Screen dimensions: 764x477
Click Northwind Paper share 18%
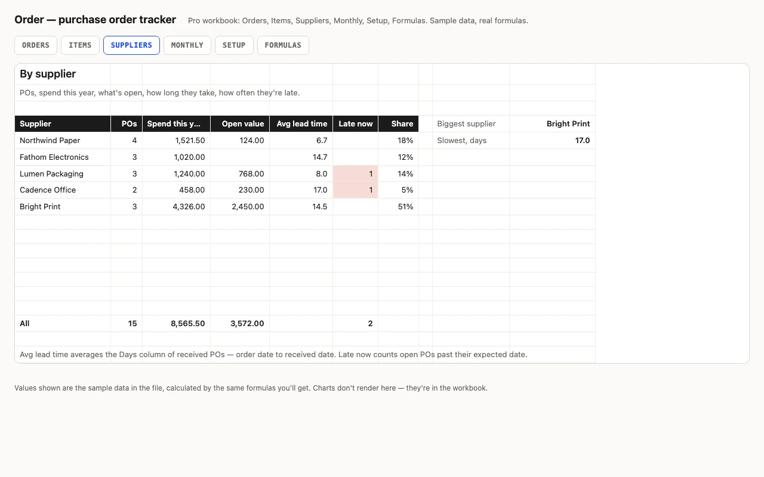pos(398,141)
